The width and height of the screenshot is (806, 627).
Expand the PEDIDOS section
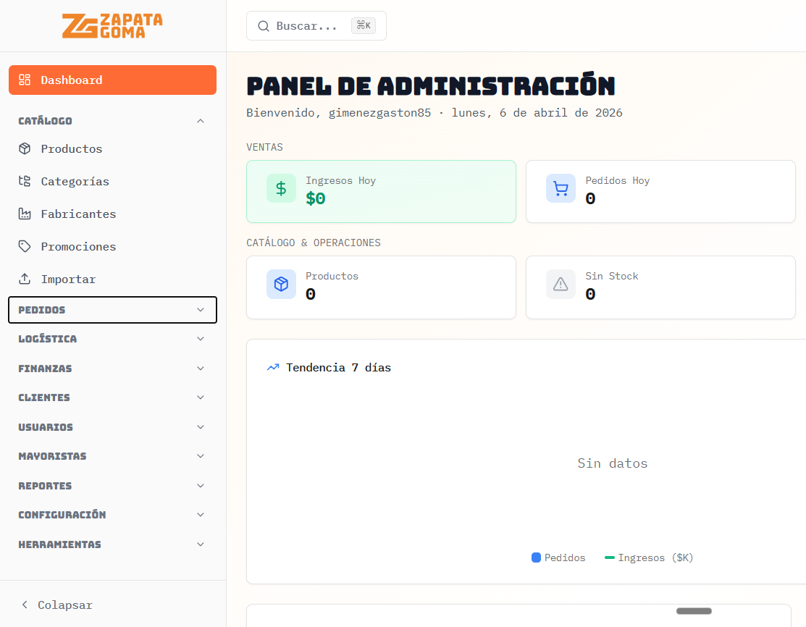click(112, 309)
